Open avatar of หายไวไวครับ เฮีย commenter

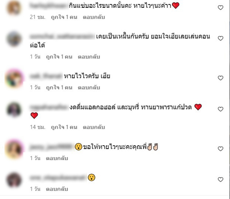(x=14, y=78)
